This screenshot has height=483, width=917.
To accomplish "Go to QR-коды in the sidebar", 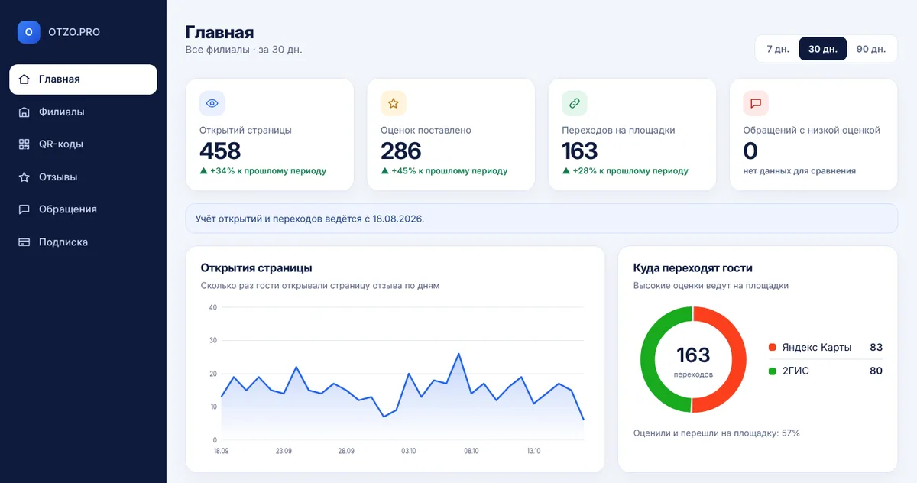I will pos(83,144).
